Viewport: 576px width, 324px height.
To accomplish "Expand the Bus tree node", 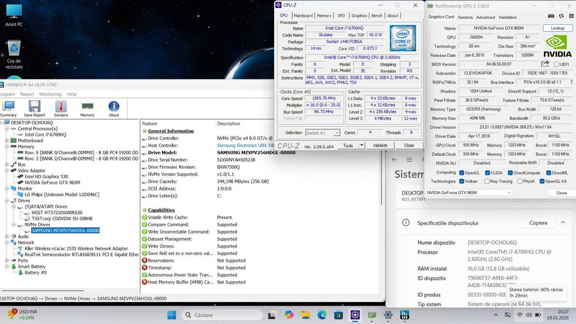I will [6, 165].
